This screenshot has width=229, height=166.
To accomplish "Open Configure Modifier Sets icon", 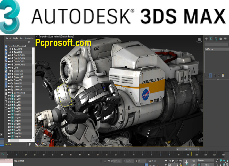I will tap(223, 75).
